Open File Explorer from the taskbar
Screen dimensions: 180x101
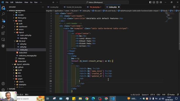(x=80, y=98)
